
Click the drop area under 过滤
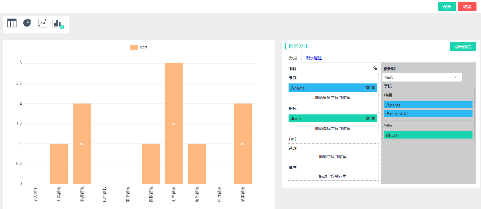333,157
